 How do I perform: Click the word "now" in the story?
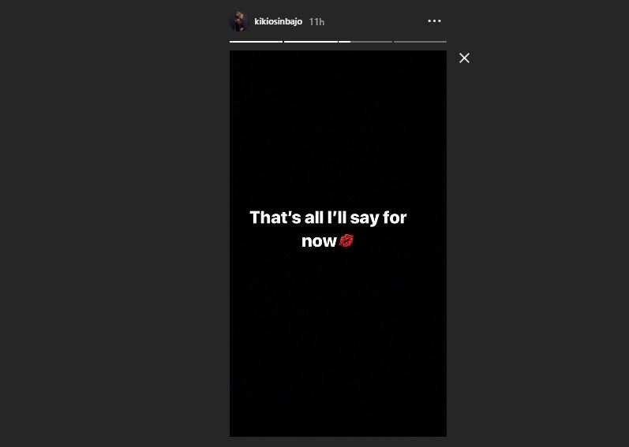(319, 241)
